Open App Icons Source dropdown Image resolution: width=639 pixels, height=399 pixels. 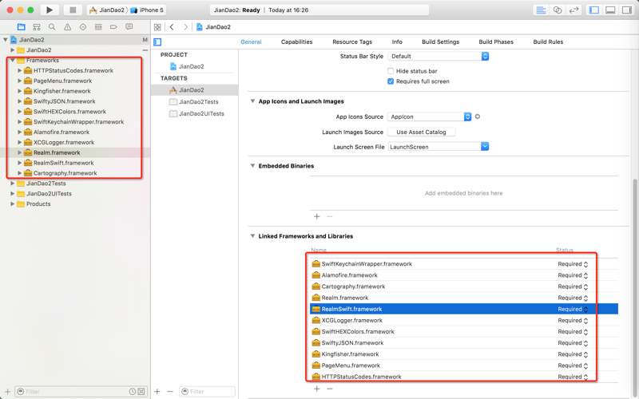[429, 117]
